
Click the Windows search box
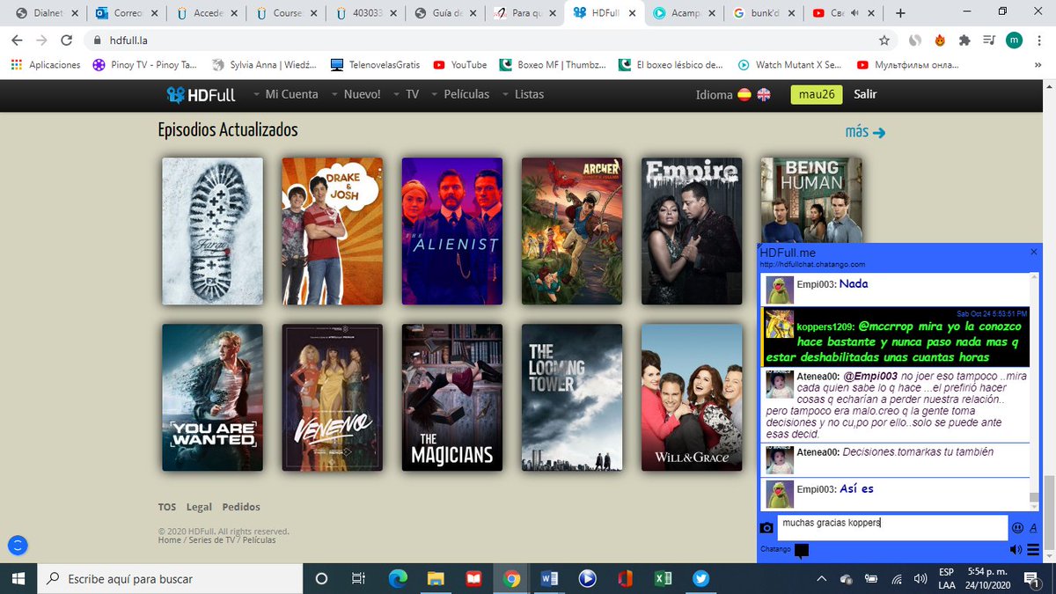click(x=170, y=578)
